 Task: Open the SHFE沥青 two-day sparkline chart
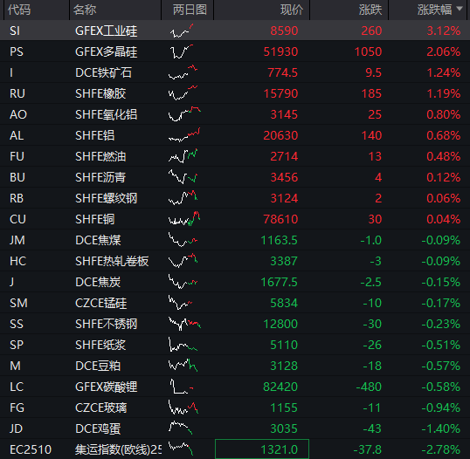click(183, 177)
